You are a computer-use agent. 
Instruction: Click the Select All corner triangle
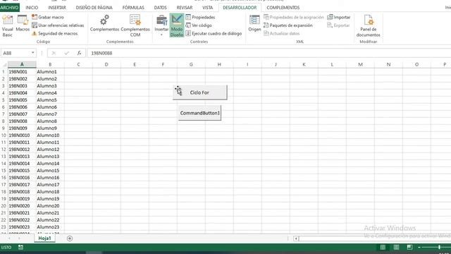tap(4, 64)
